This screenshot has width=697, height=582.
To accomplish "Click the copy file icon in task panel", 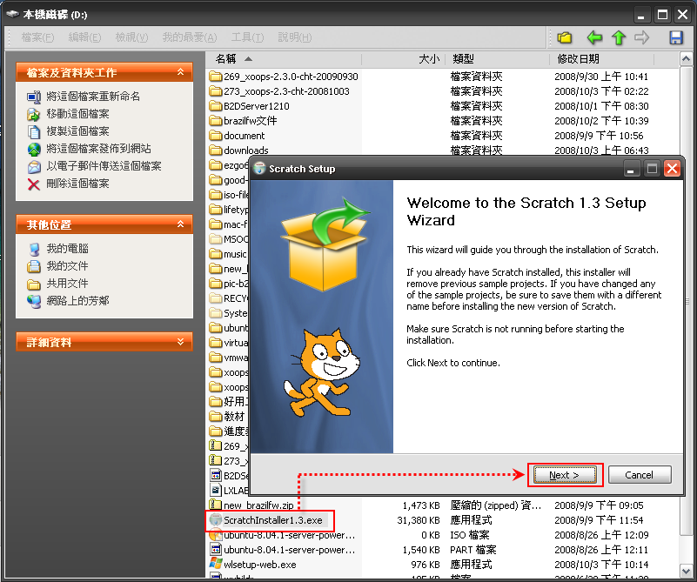I will (34, 131).
